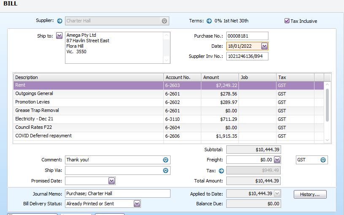Select the Rent line item row

[89, 85]
